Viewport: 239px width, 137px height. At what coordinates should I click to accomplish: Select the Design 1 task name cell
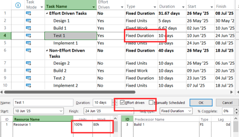[x=71, y=21]
